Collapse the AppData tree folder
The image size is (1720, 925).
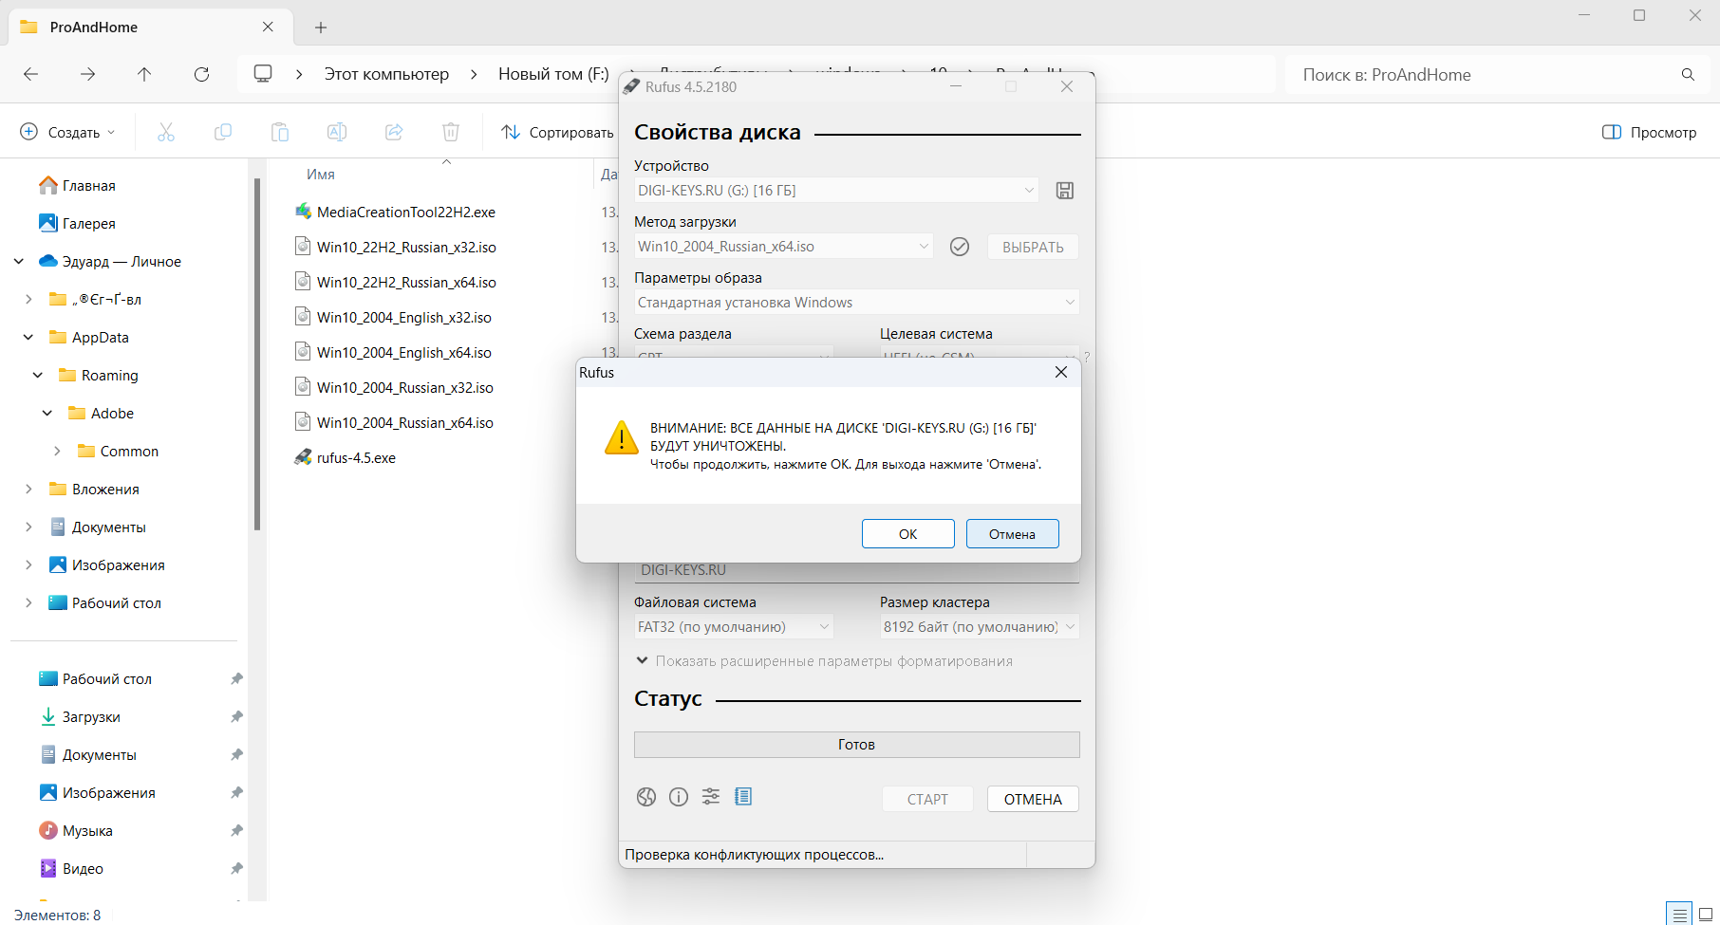tap(28, 338)
